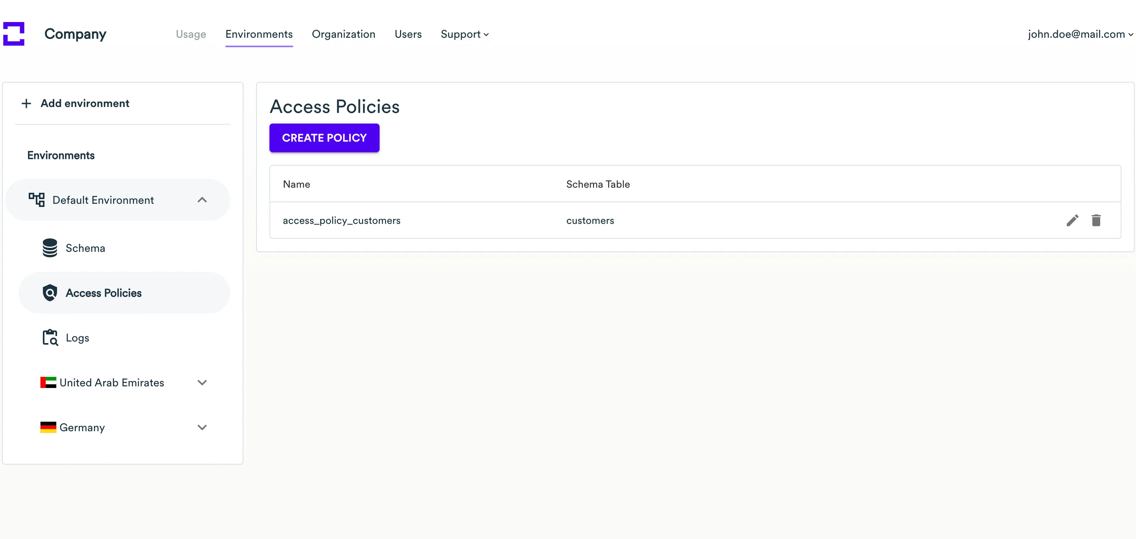Switch to the Usage tab
Viewport: 1136px width, 539px height.
pyautogui.click(x=190, y=34)
